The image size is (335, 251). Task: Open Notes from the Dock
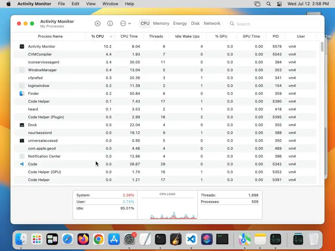point(260,239)
